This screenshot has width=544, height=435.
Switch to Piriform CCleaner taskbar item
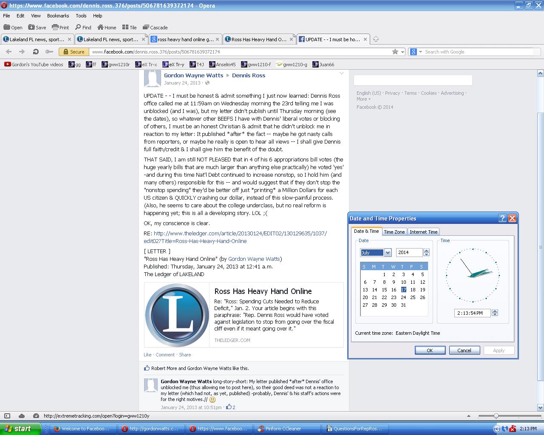288,429
